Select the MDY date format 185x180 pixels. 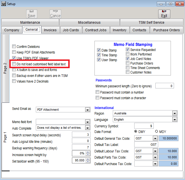point(157,132)
